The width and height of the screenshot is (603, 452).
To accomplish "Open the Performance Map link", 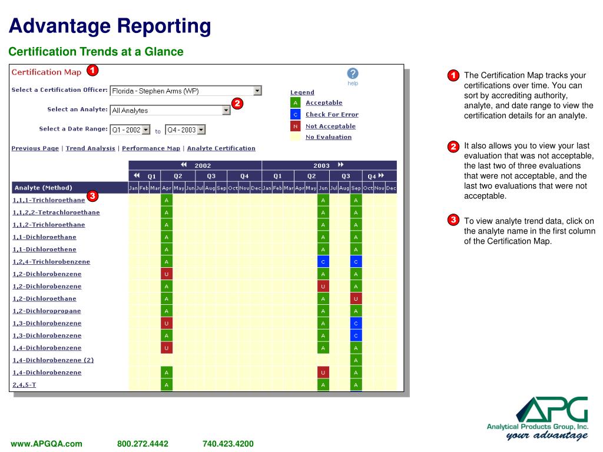I will coord(151,148).
